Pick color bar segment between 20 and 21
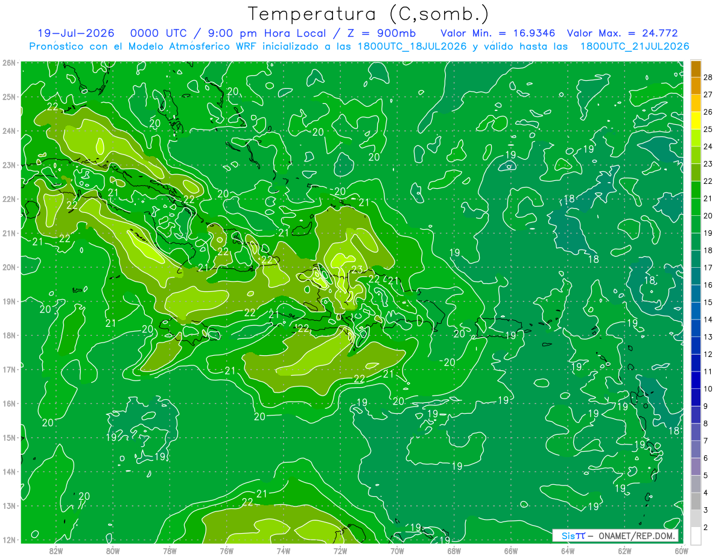 [696, 207]
